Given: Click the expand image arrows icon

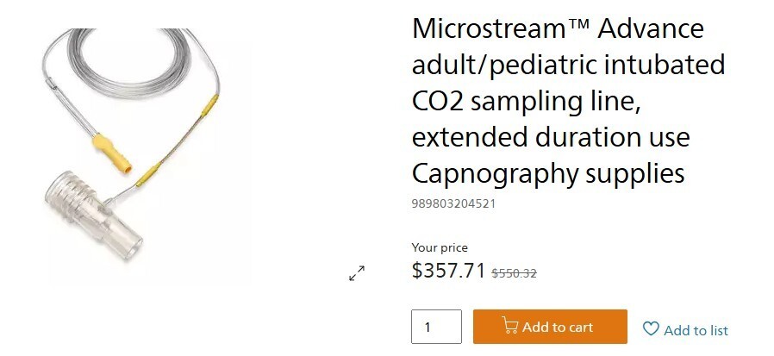Looking at the screenshot, I should [x=357, y=273].
